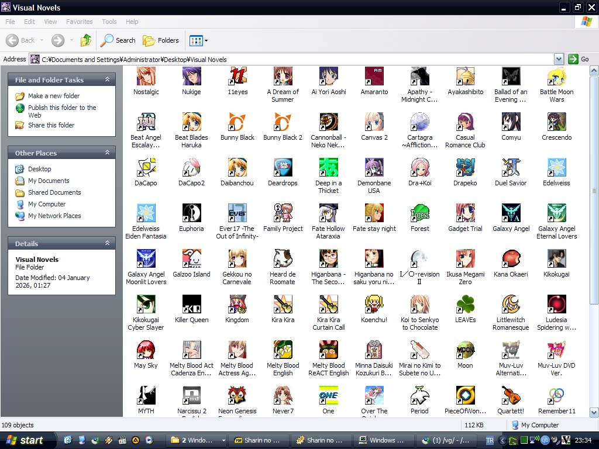This screenshot has width=599, height=449.
Task: Select the Bunny Black shortcut icon
Action: pyautogui.click(x=237, y=122)
